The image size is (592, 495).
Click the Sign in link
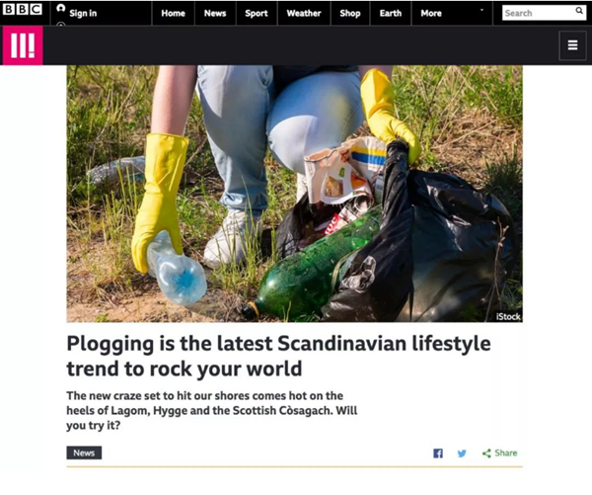83,13
